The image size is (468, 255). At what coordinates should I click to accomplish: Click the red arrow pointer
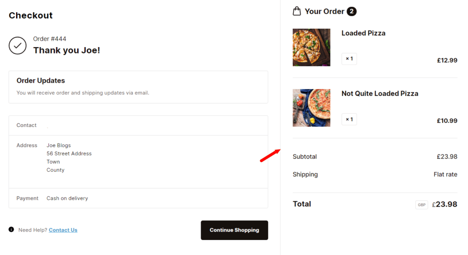point(270,155)
